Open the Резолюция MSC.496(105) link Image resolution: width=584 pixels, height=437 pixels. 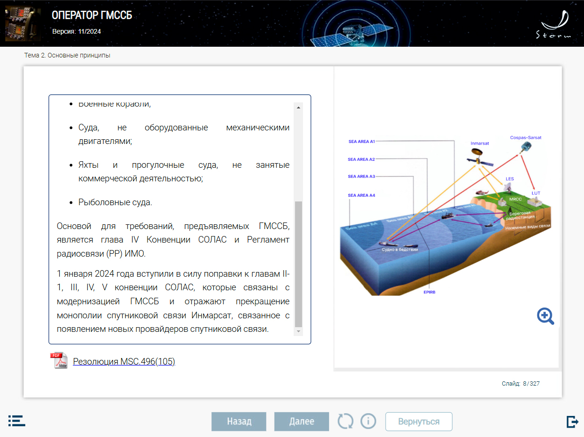click(x=124, y=361)
